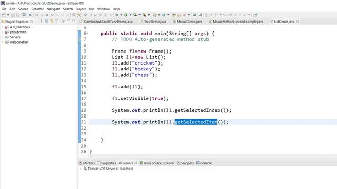Click the Terminate debug icon
Image resolution: width=337 pixels, height=189 pixels.
click(x=47, y=15)
